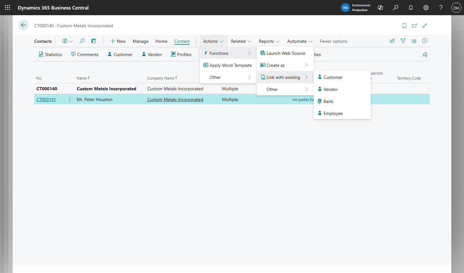Unpin the action bar with the pushpin
This screenshot has width=464, height=273.
pos(424,54)
